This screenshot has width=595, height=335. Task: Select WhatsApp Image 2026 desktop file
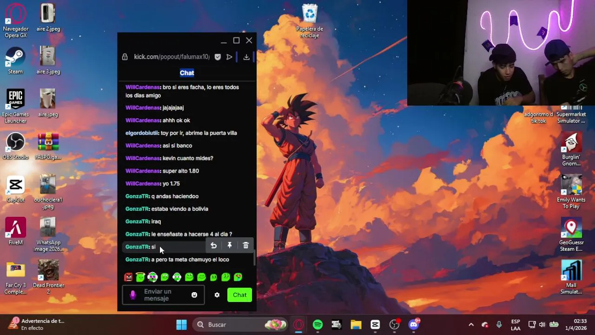(48, 235)
